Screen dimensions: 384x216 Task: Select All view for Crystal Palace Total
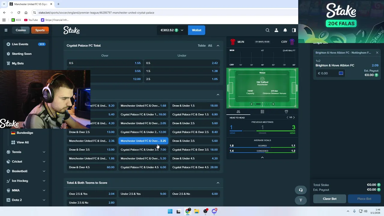(210, 46)
